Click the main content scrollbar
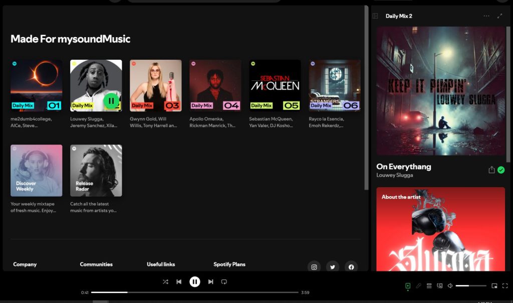 click(366, 98)
